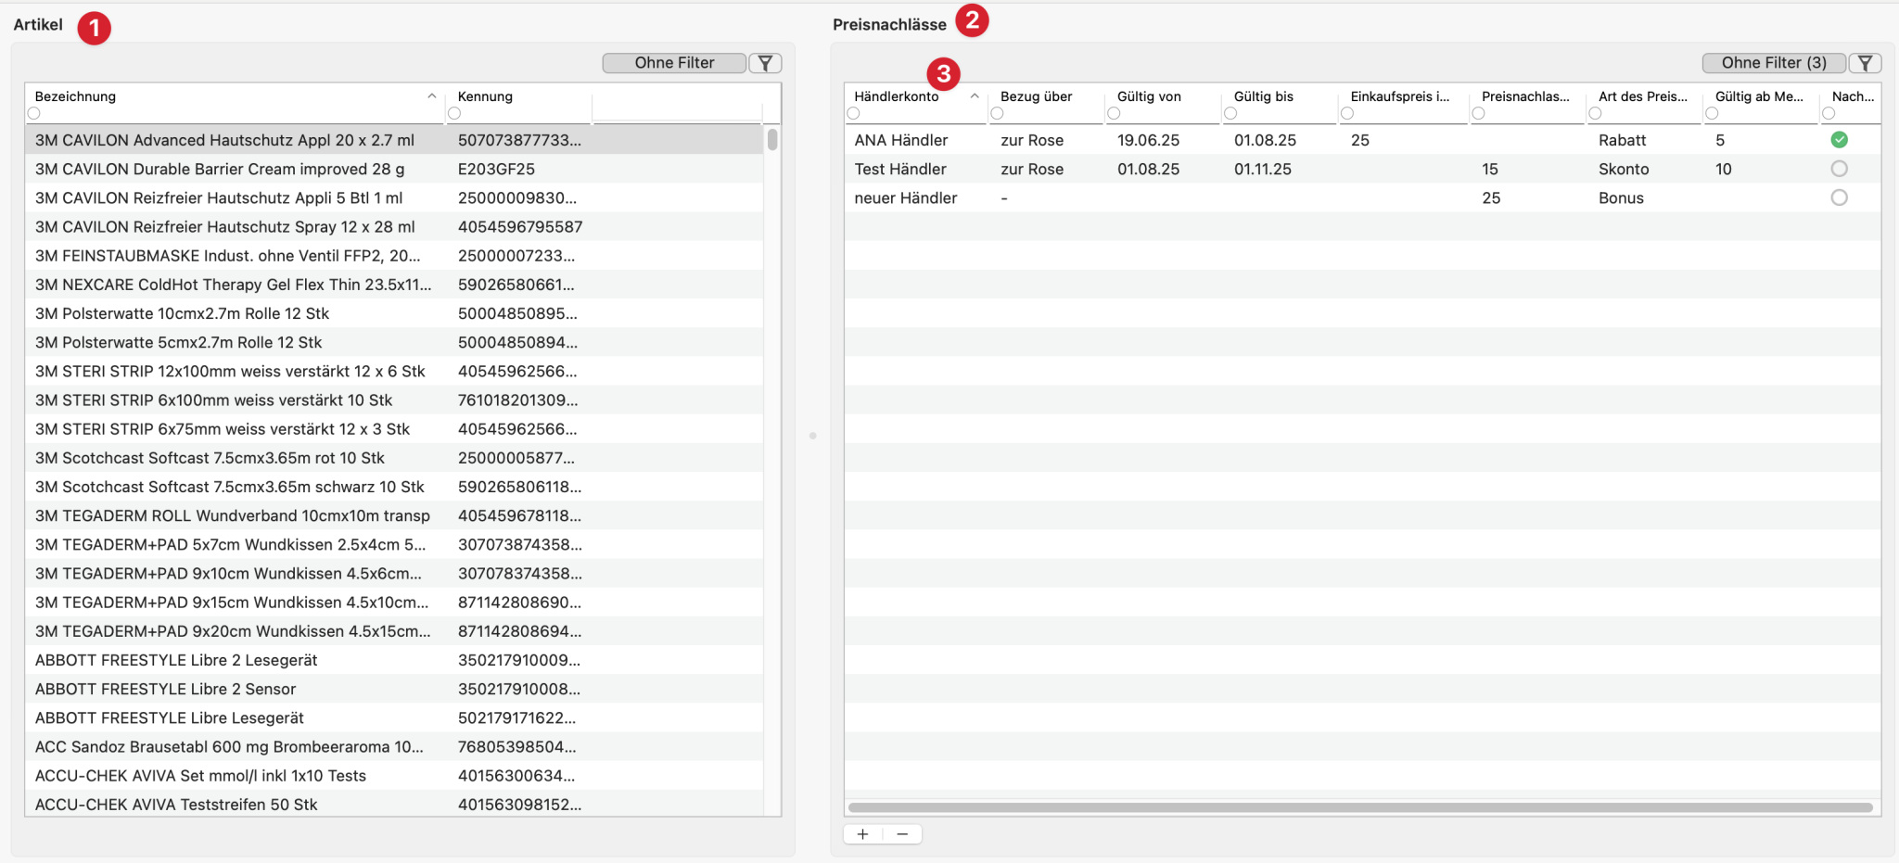Toggle sort arrow on Händlerkonto column
The image size is (1899, 863).
(x=975, y=96)
